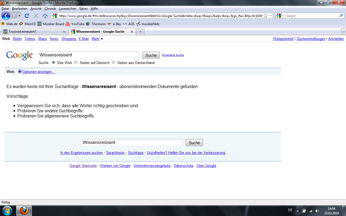This screenshot has width=346, height=216.
Task: Open the Shopping link
Action: click(69, 39)
